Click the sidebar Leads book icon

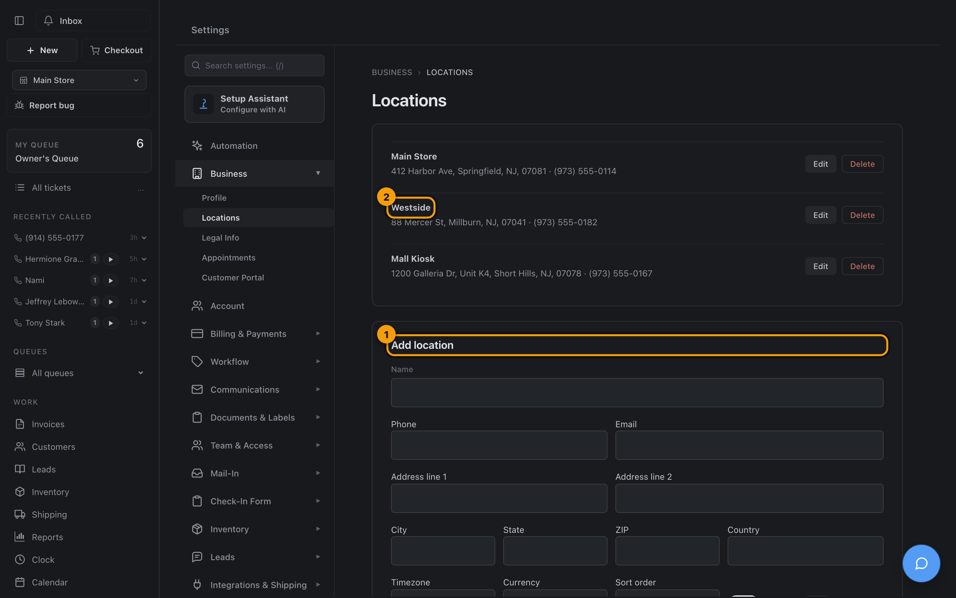tap(20, 469)
